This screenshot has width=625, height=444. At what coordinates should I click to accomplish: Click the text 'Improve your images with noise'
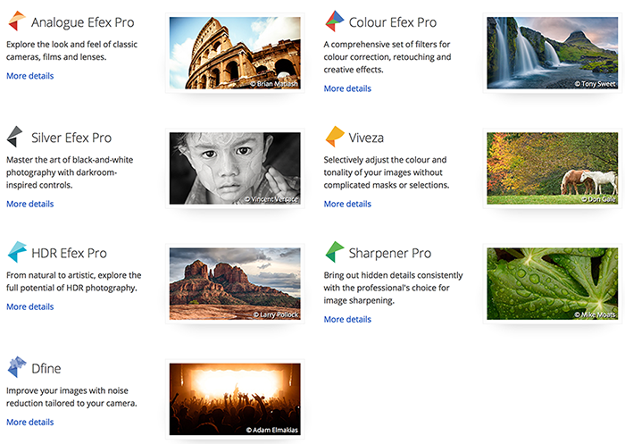tap(67, 390)
